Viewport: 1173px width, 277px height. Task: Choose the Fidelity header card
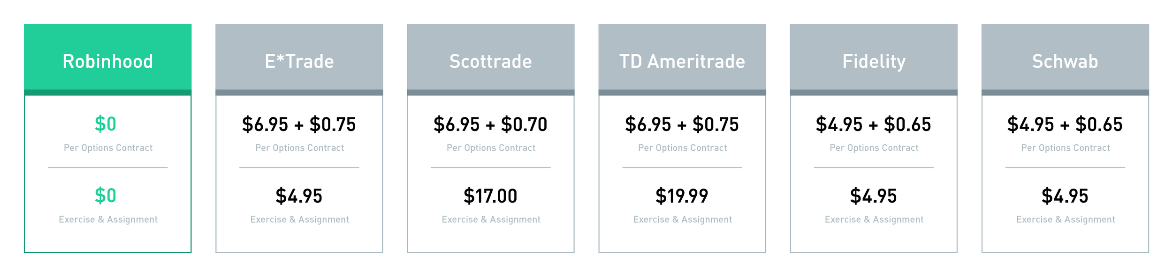pyautogui.click(x=873, y=59)
